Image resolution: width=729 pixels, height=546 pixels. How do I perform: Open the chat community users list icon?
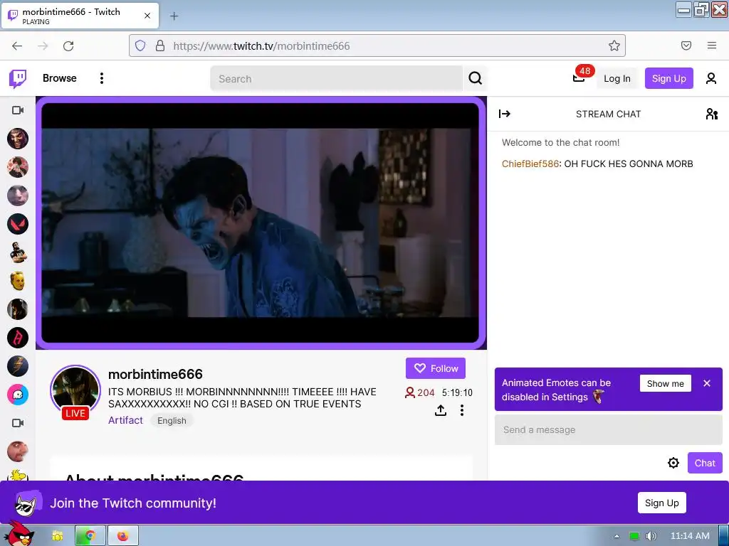click(711, 114)
